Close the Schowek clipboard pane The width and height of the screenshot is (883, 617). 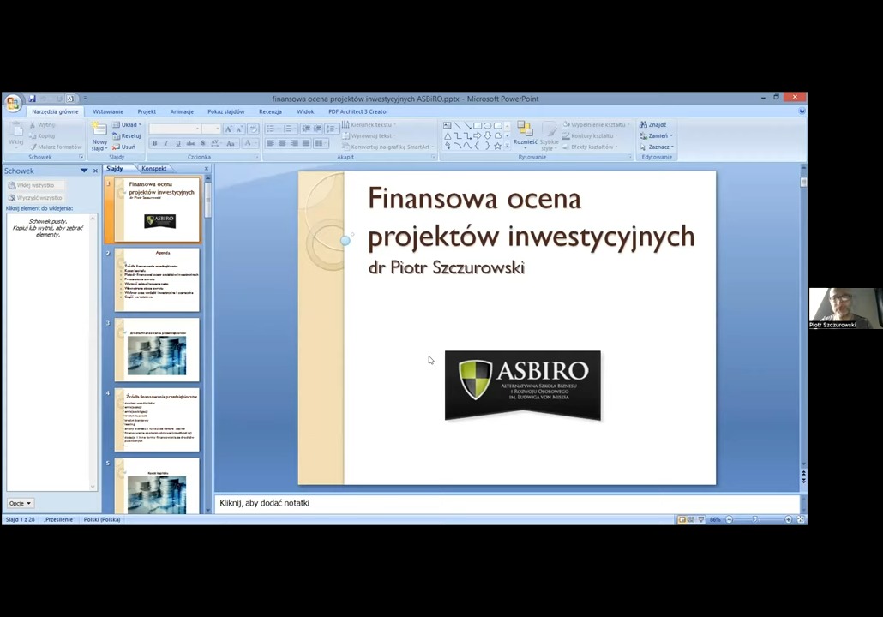click(95, 171)
